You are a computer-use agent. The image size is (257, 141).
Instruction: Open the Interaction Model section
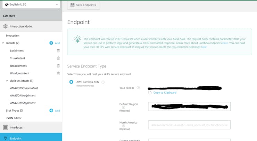click(31, 26)
